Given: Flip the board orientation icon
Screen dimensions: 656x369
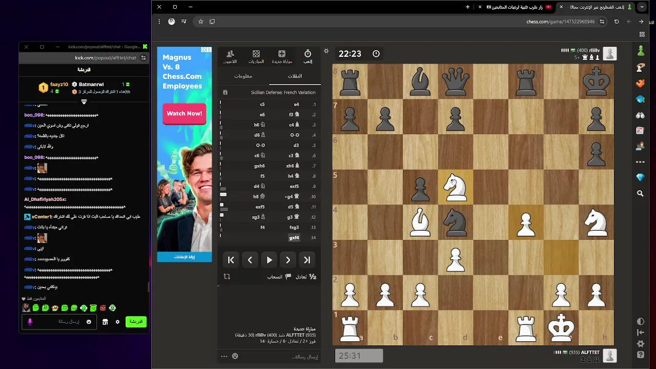Looking at the screenshot, I should pyautogui.click(x=227, y=277).
